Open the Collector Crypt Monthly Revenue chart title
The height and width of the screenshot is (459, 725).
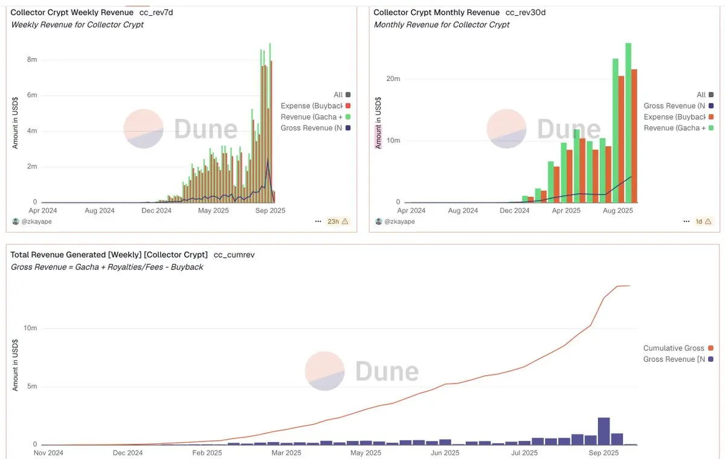pyautogui.click(x=437, y=13)
